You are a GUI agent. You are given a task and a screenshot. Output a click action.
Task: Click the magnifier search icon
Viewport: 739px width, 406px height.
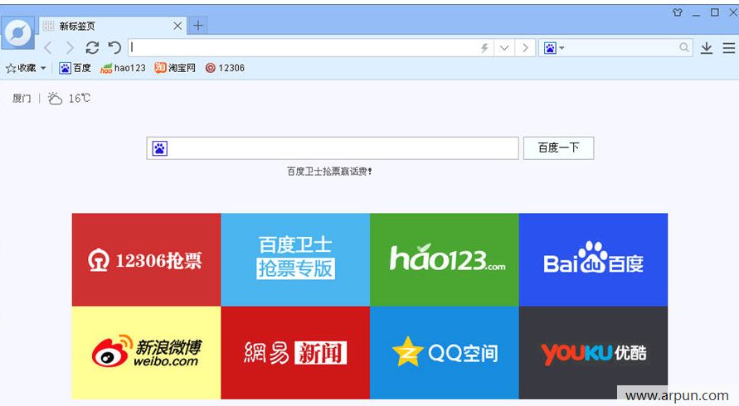tap(684, 47)
